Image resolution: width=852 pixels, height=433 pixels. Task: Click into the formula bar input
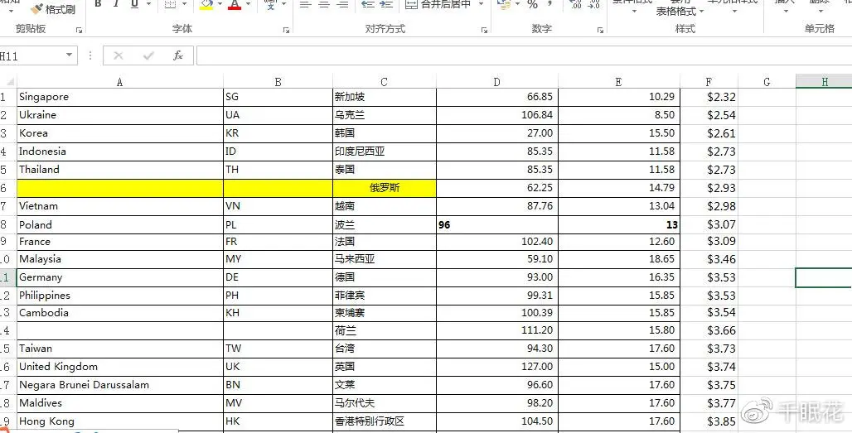(x=524, y=55)
